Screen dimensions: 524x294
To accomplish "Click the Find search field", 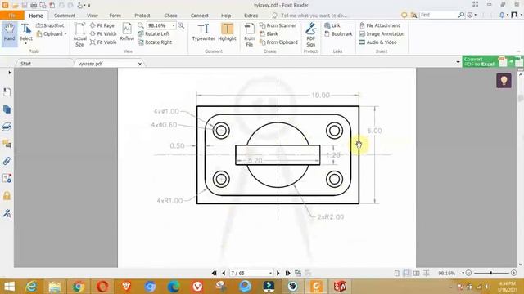I will pyautogui.click(x=439, y=15).
